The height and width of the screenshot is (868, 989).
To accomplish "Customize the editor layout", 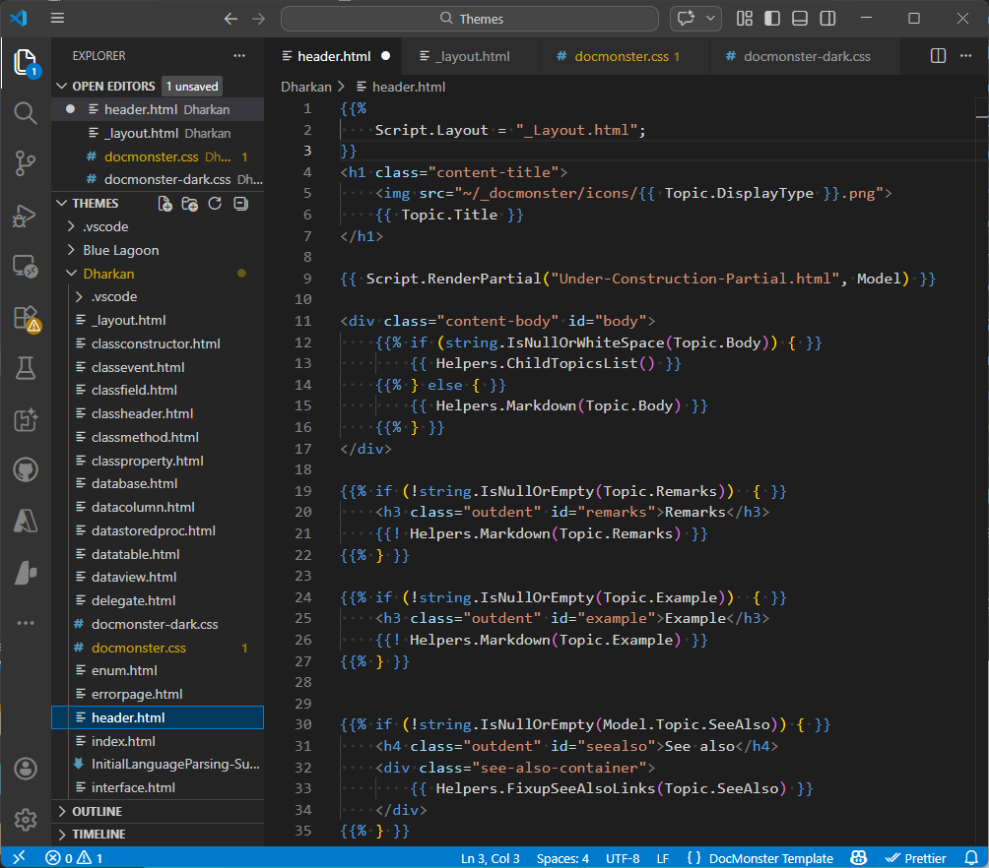I will (x=745, y=19).
